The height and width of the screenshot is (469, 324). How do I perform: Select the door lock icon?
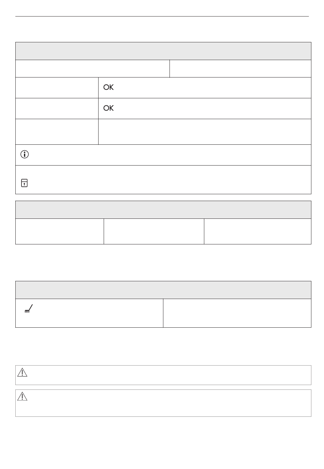pyautogui.click(x=25, y=183)
